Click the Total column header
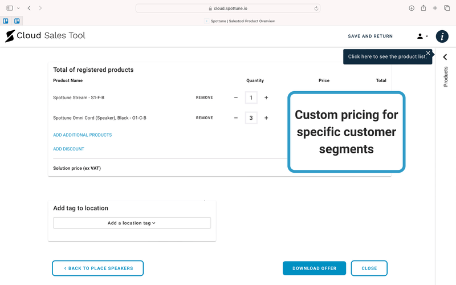 click(x=381, y=80)
